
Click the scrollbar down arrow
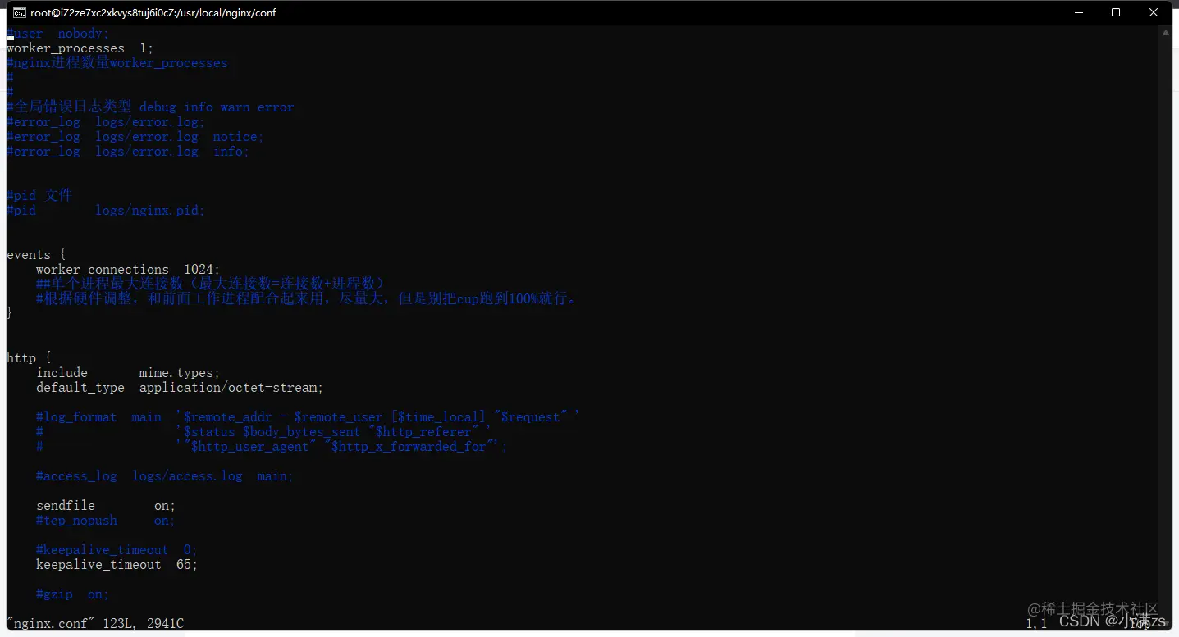click(x=1166, y=624)
